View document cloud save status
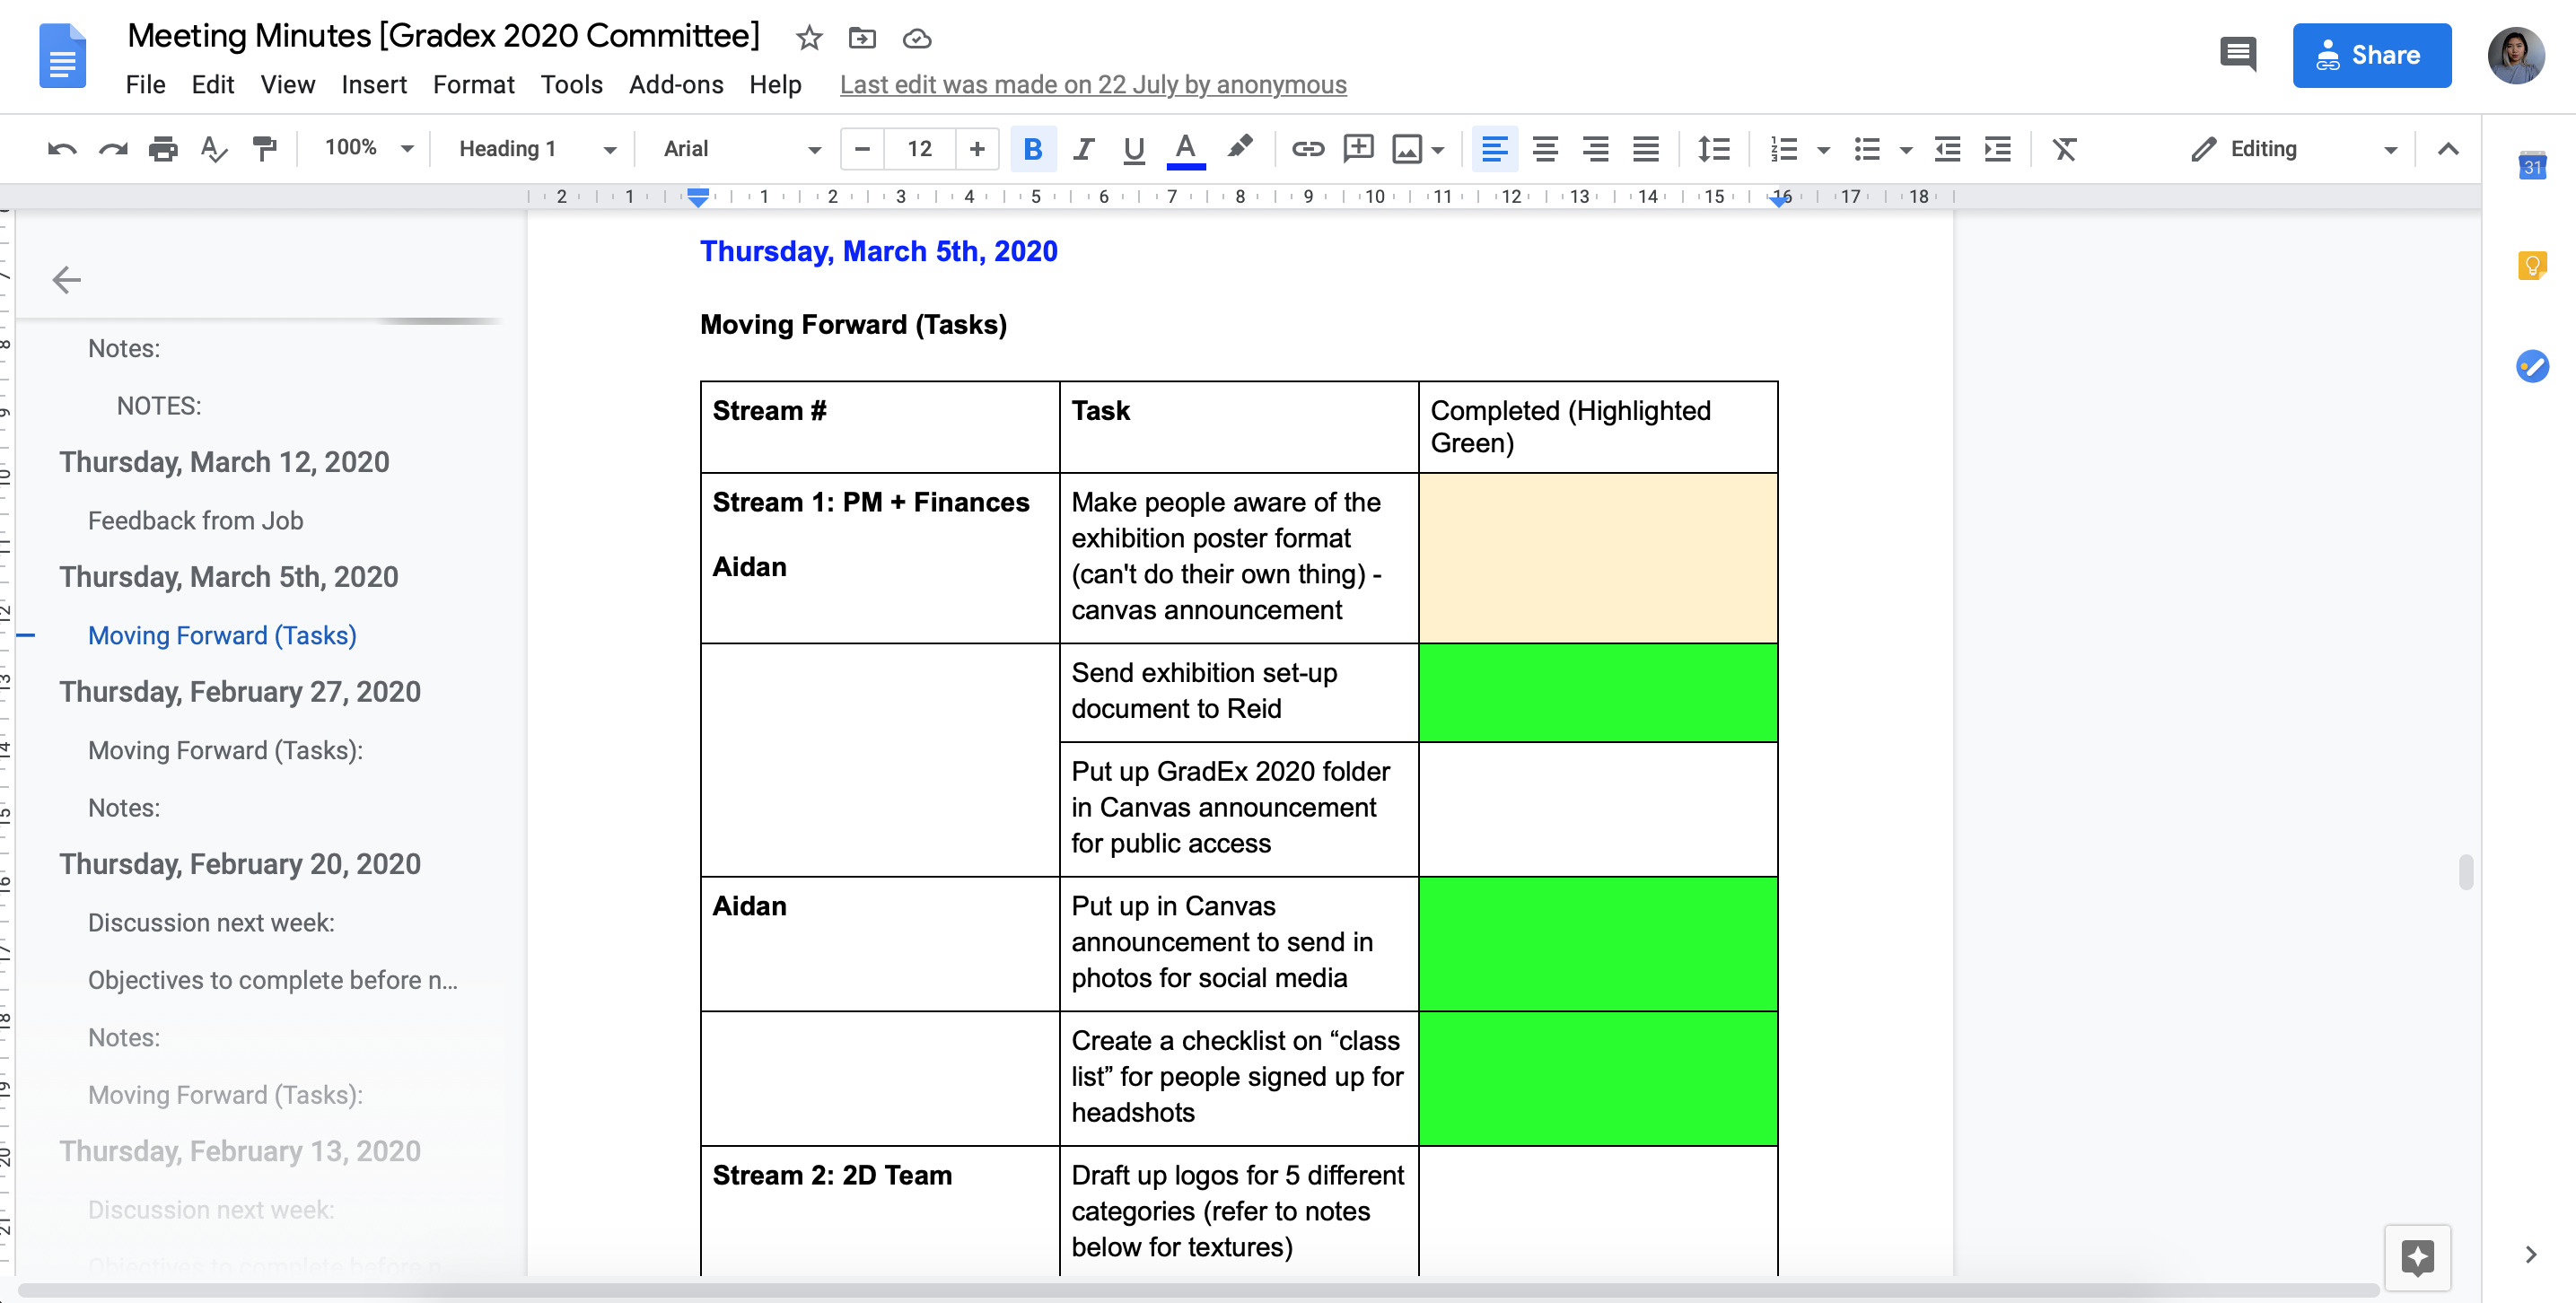The height and width of the screenshot is (1303, 2576). point(917,38)
